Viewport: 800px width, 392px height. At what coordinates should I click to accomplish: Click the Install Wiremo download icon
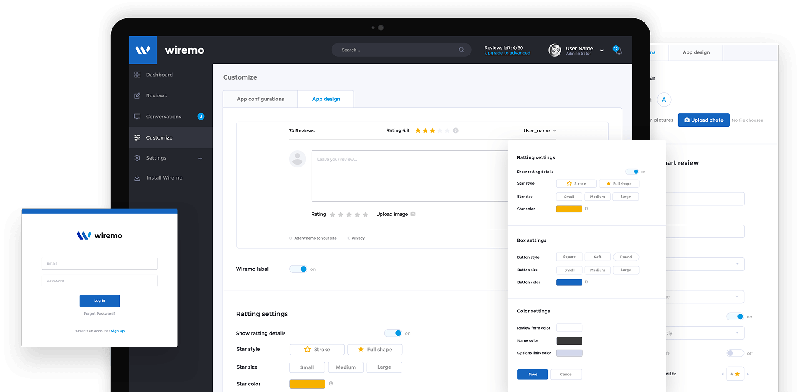[x=137, y=177]
